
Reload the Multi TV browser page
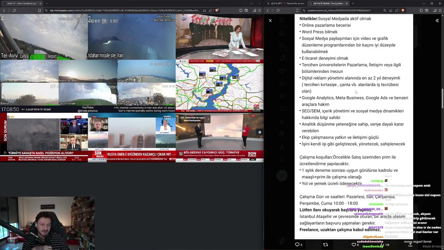(x=14, y=10)
